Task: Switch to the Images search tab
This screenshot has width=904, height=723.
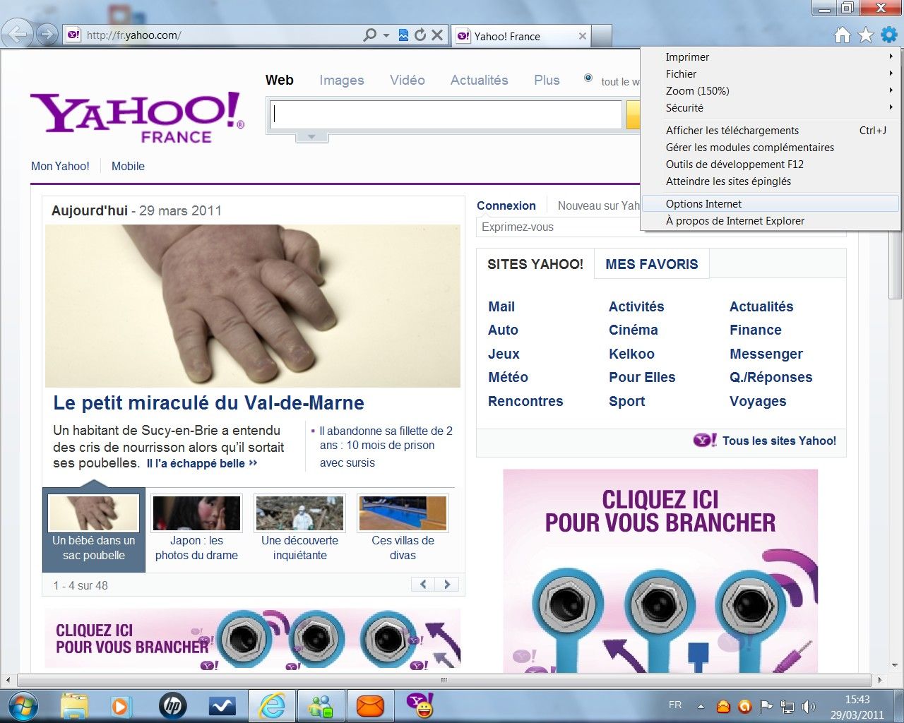Action: [342, 80]
